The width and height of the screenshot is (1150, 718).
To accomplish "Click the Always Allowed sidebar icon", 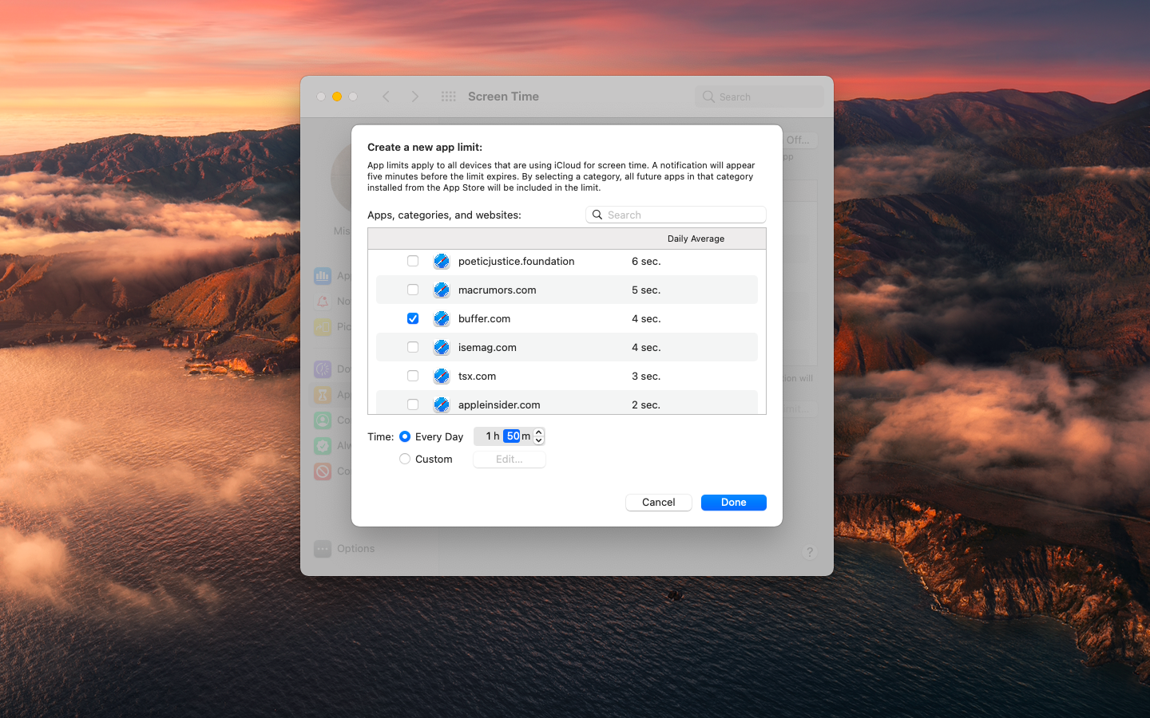I will 323,446.
